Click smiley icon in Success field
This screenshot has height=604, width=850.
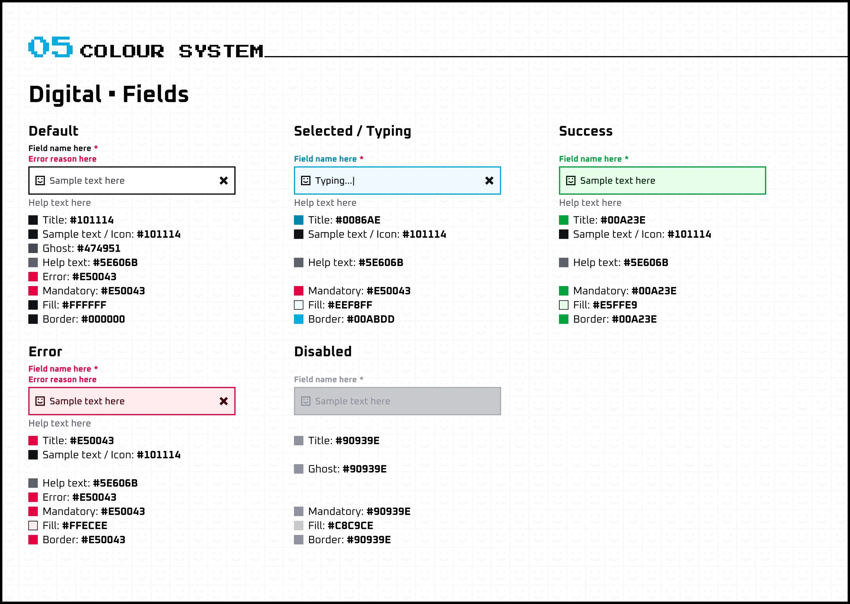[x=571, y=180]
